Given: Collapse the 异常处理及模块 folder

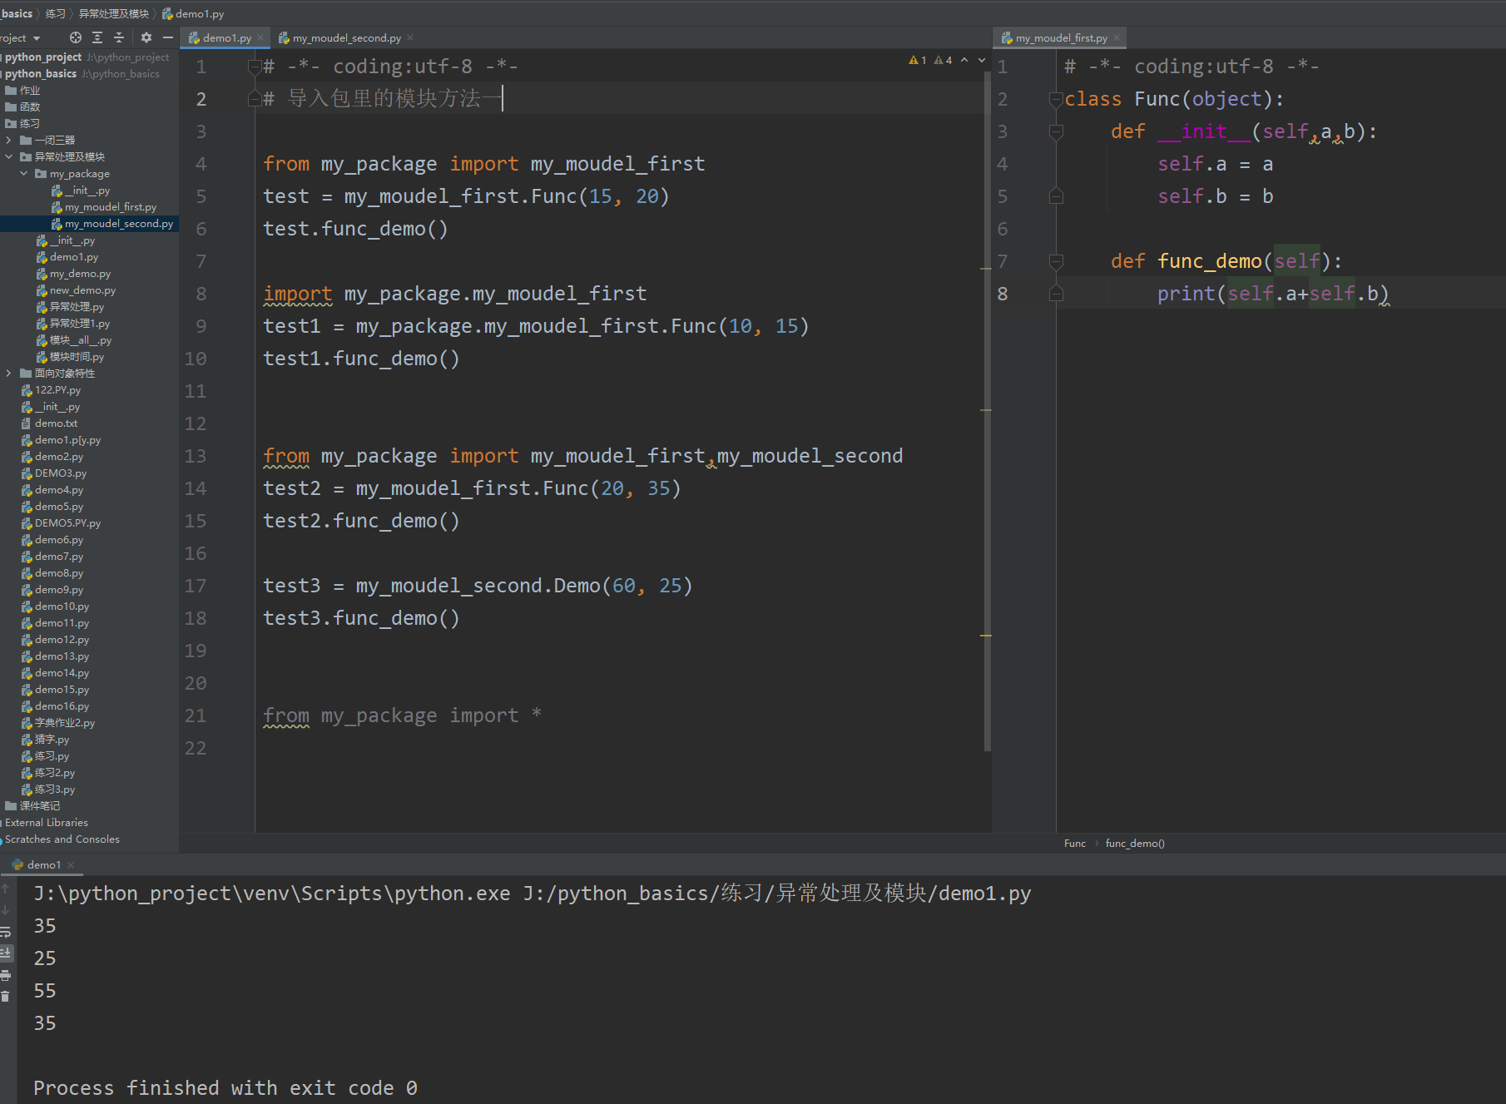Looking at the screenshot, I should click(8, 156).
